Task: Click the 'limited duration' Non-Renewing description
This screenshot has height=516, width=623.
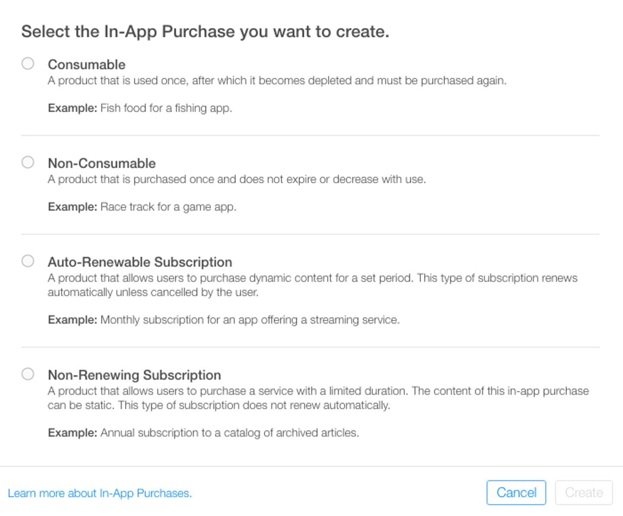Action: point(318,398)
